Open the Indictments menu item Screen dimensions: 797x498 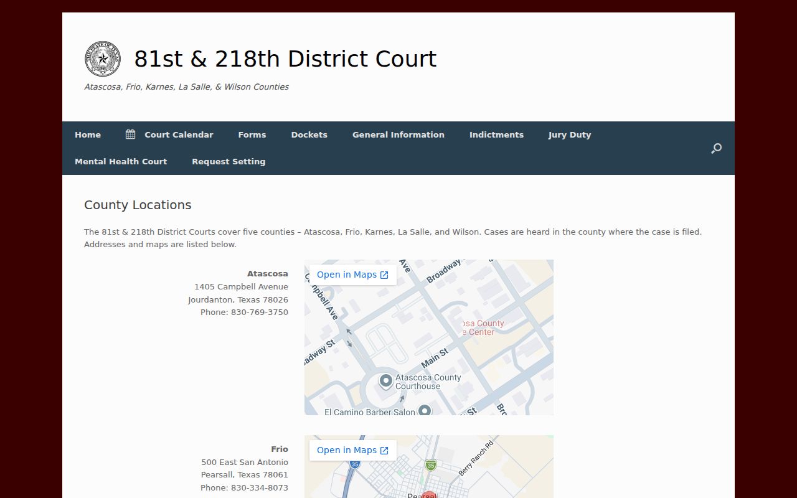(x=496, y=134)
